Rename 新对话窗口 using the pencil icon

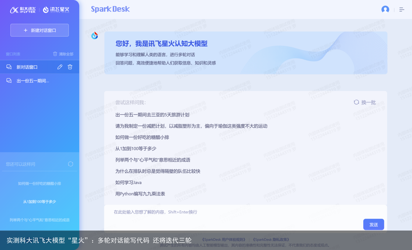point(60,67)
